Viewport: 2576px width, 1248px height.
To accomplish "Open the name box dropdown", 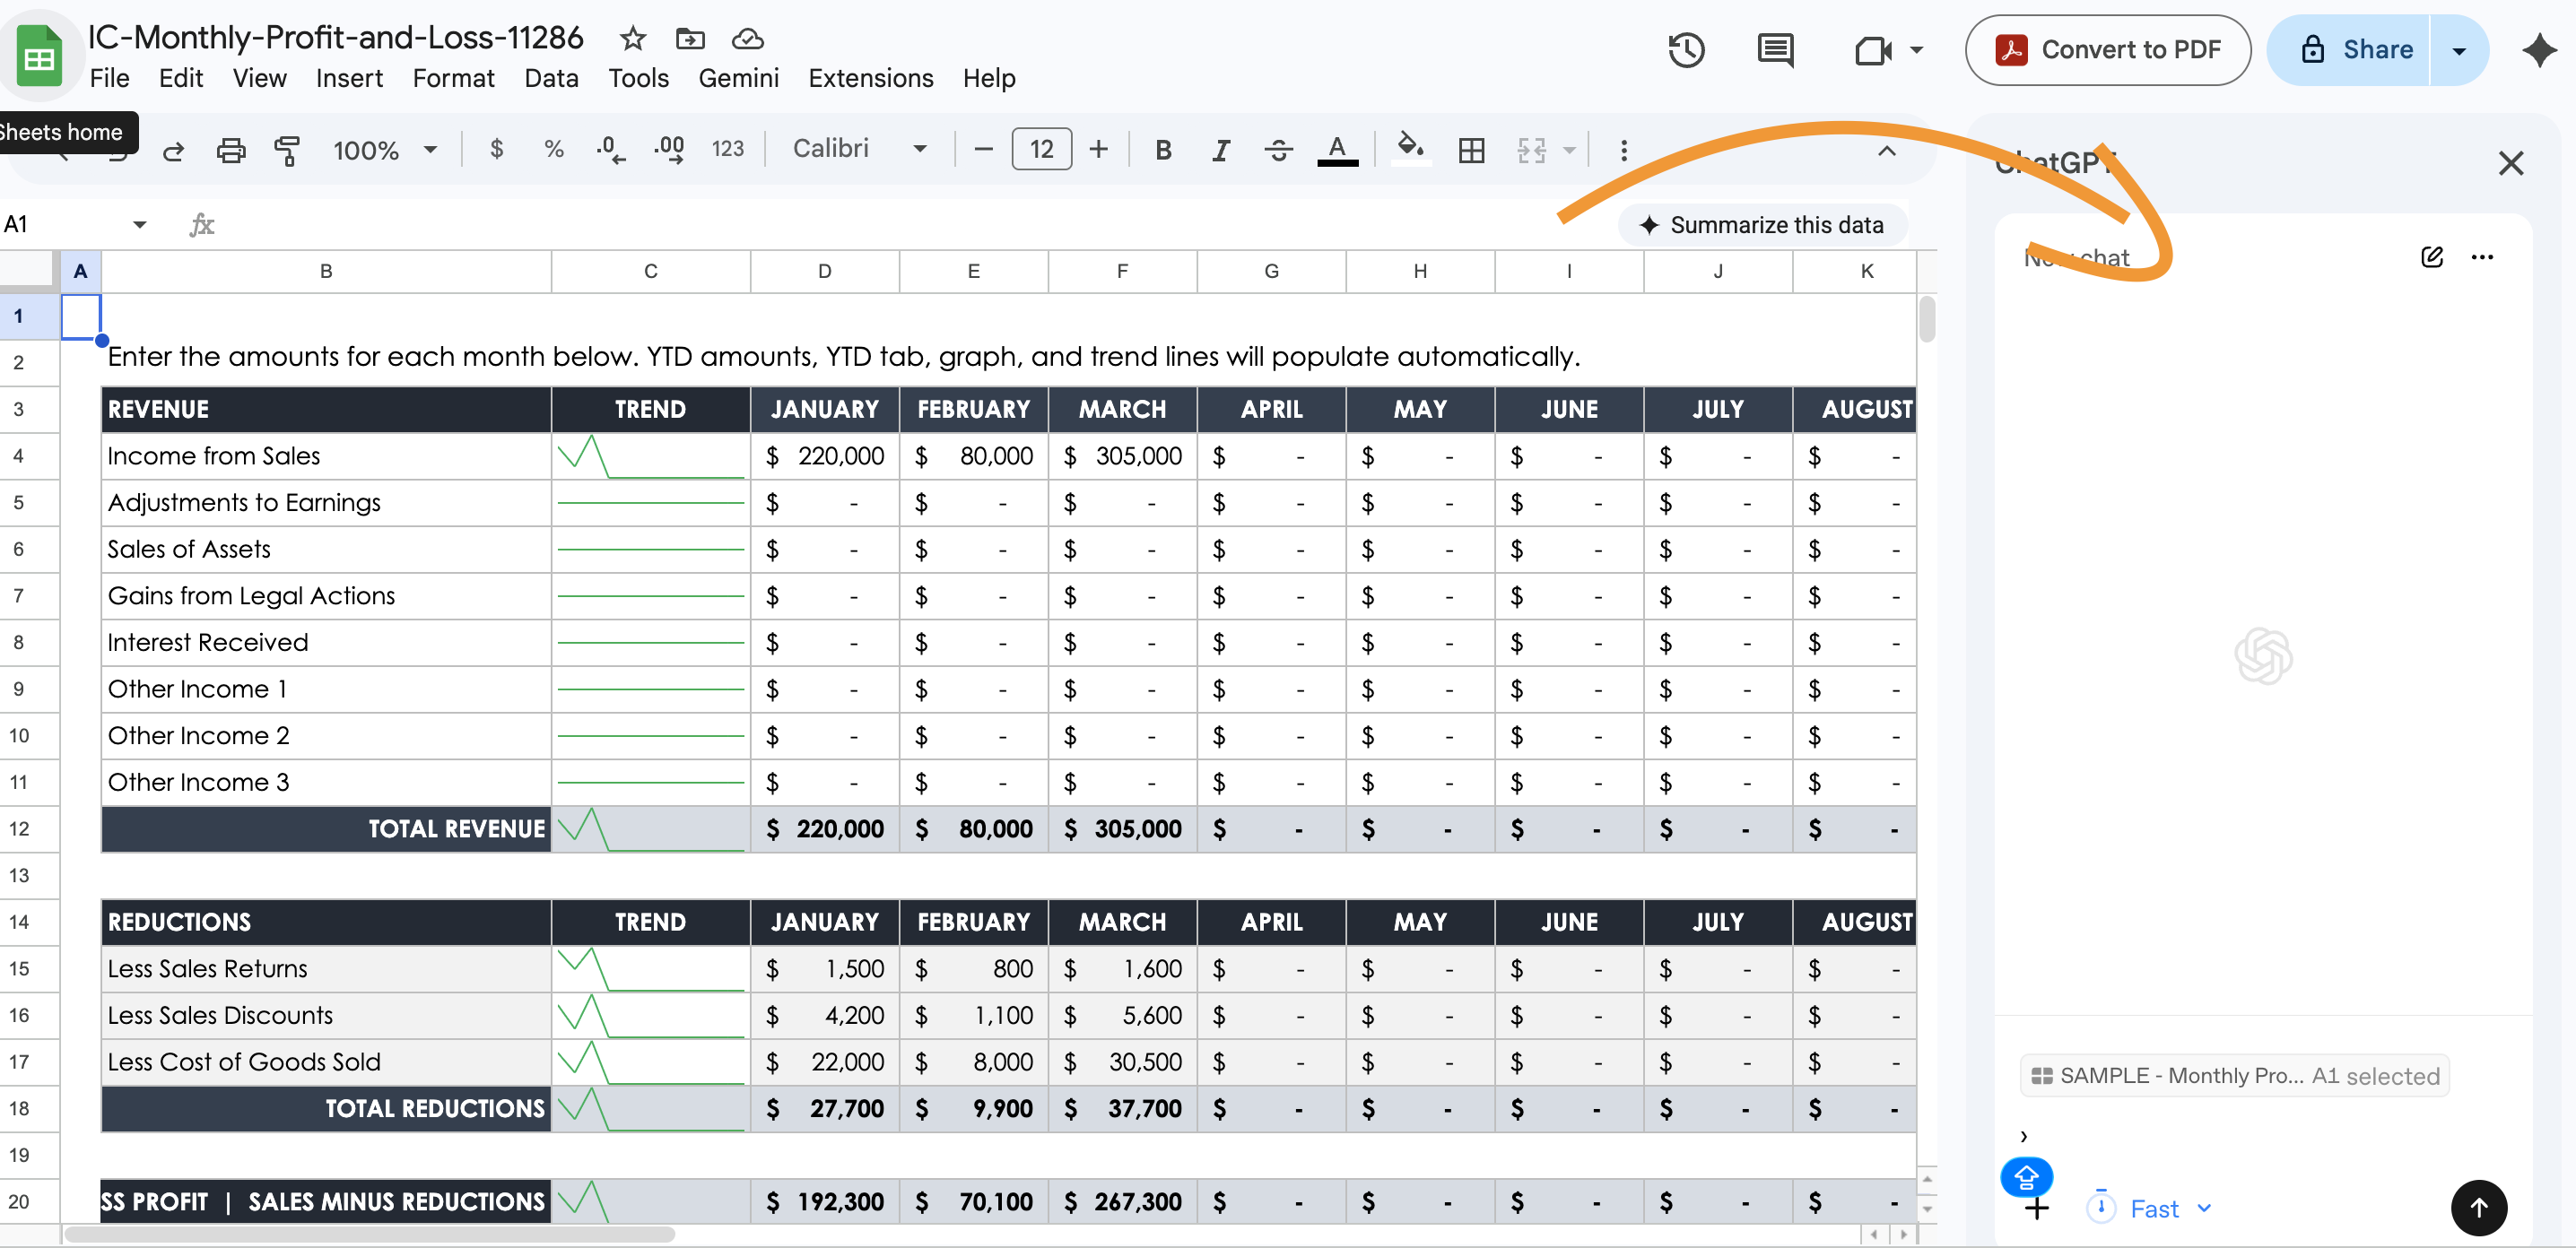I will pyautogui.click(x=139, y=224).
